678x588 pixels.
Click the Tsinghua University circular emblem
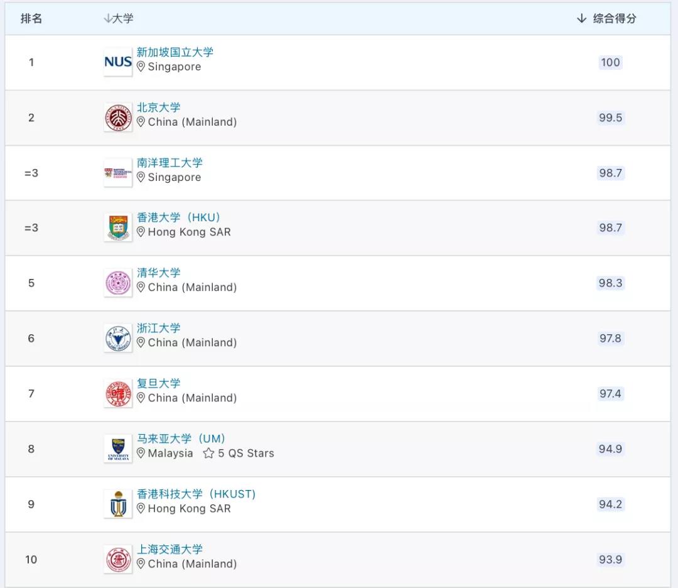point(117,283)
